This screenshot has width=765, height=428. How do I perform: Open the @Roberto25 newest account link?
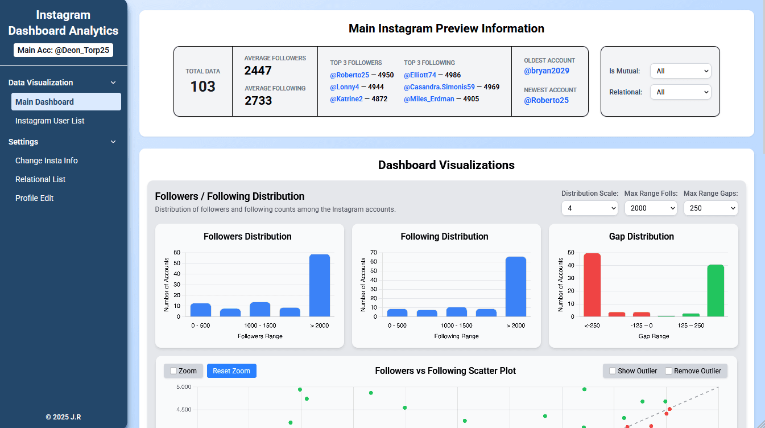[547, 100]
